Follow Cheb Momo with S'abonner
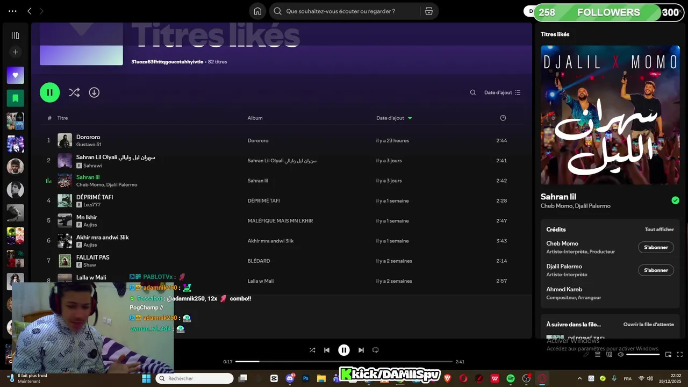Screen dimensions: 688x387 pos(656,247)
